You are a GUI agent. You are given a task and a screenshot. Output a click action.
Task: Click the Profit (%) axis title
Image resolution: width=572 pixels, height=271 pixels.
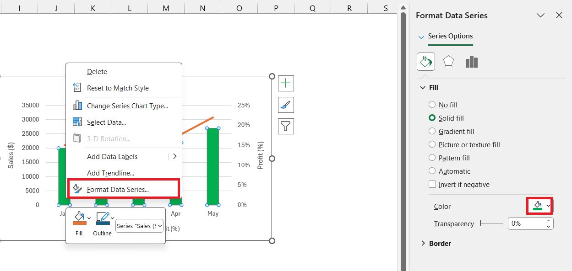(261, 155)
